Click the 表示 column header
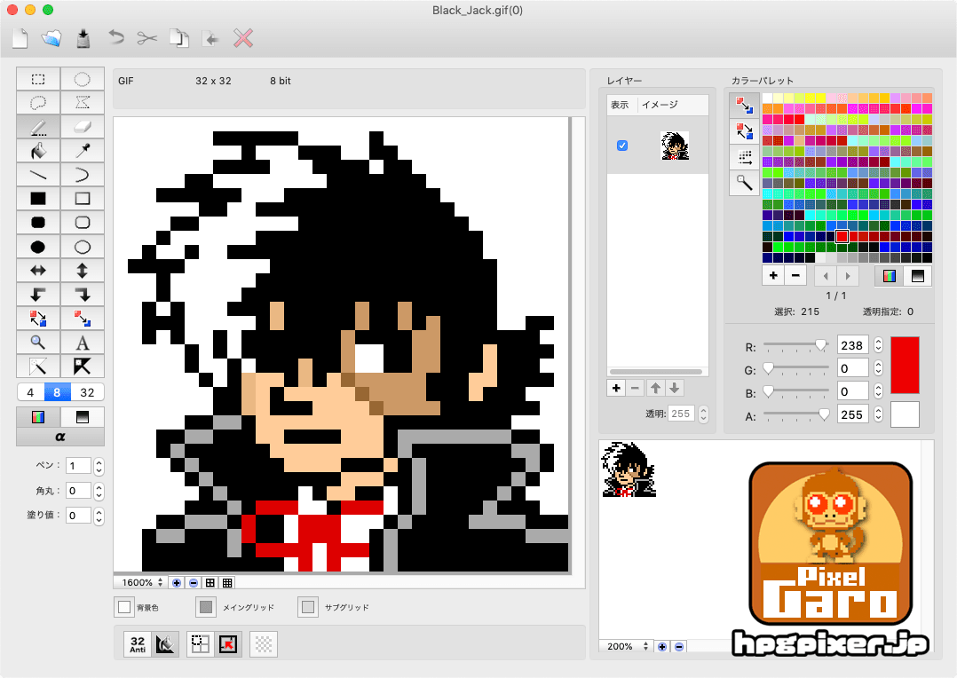The width and height of the screenshot is (957, 678). point(620,105)
